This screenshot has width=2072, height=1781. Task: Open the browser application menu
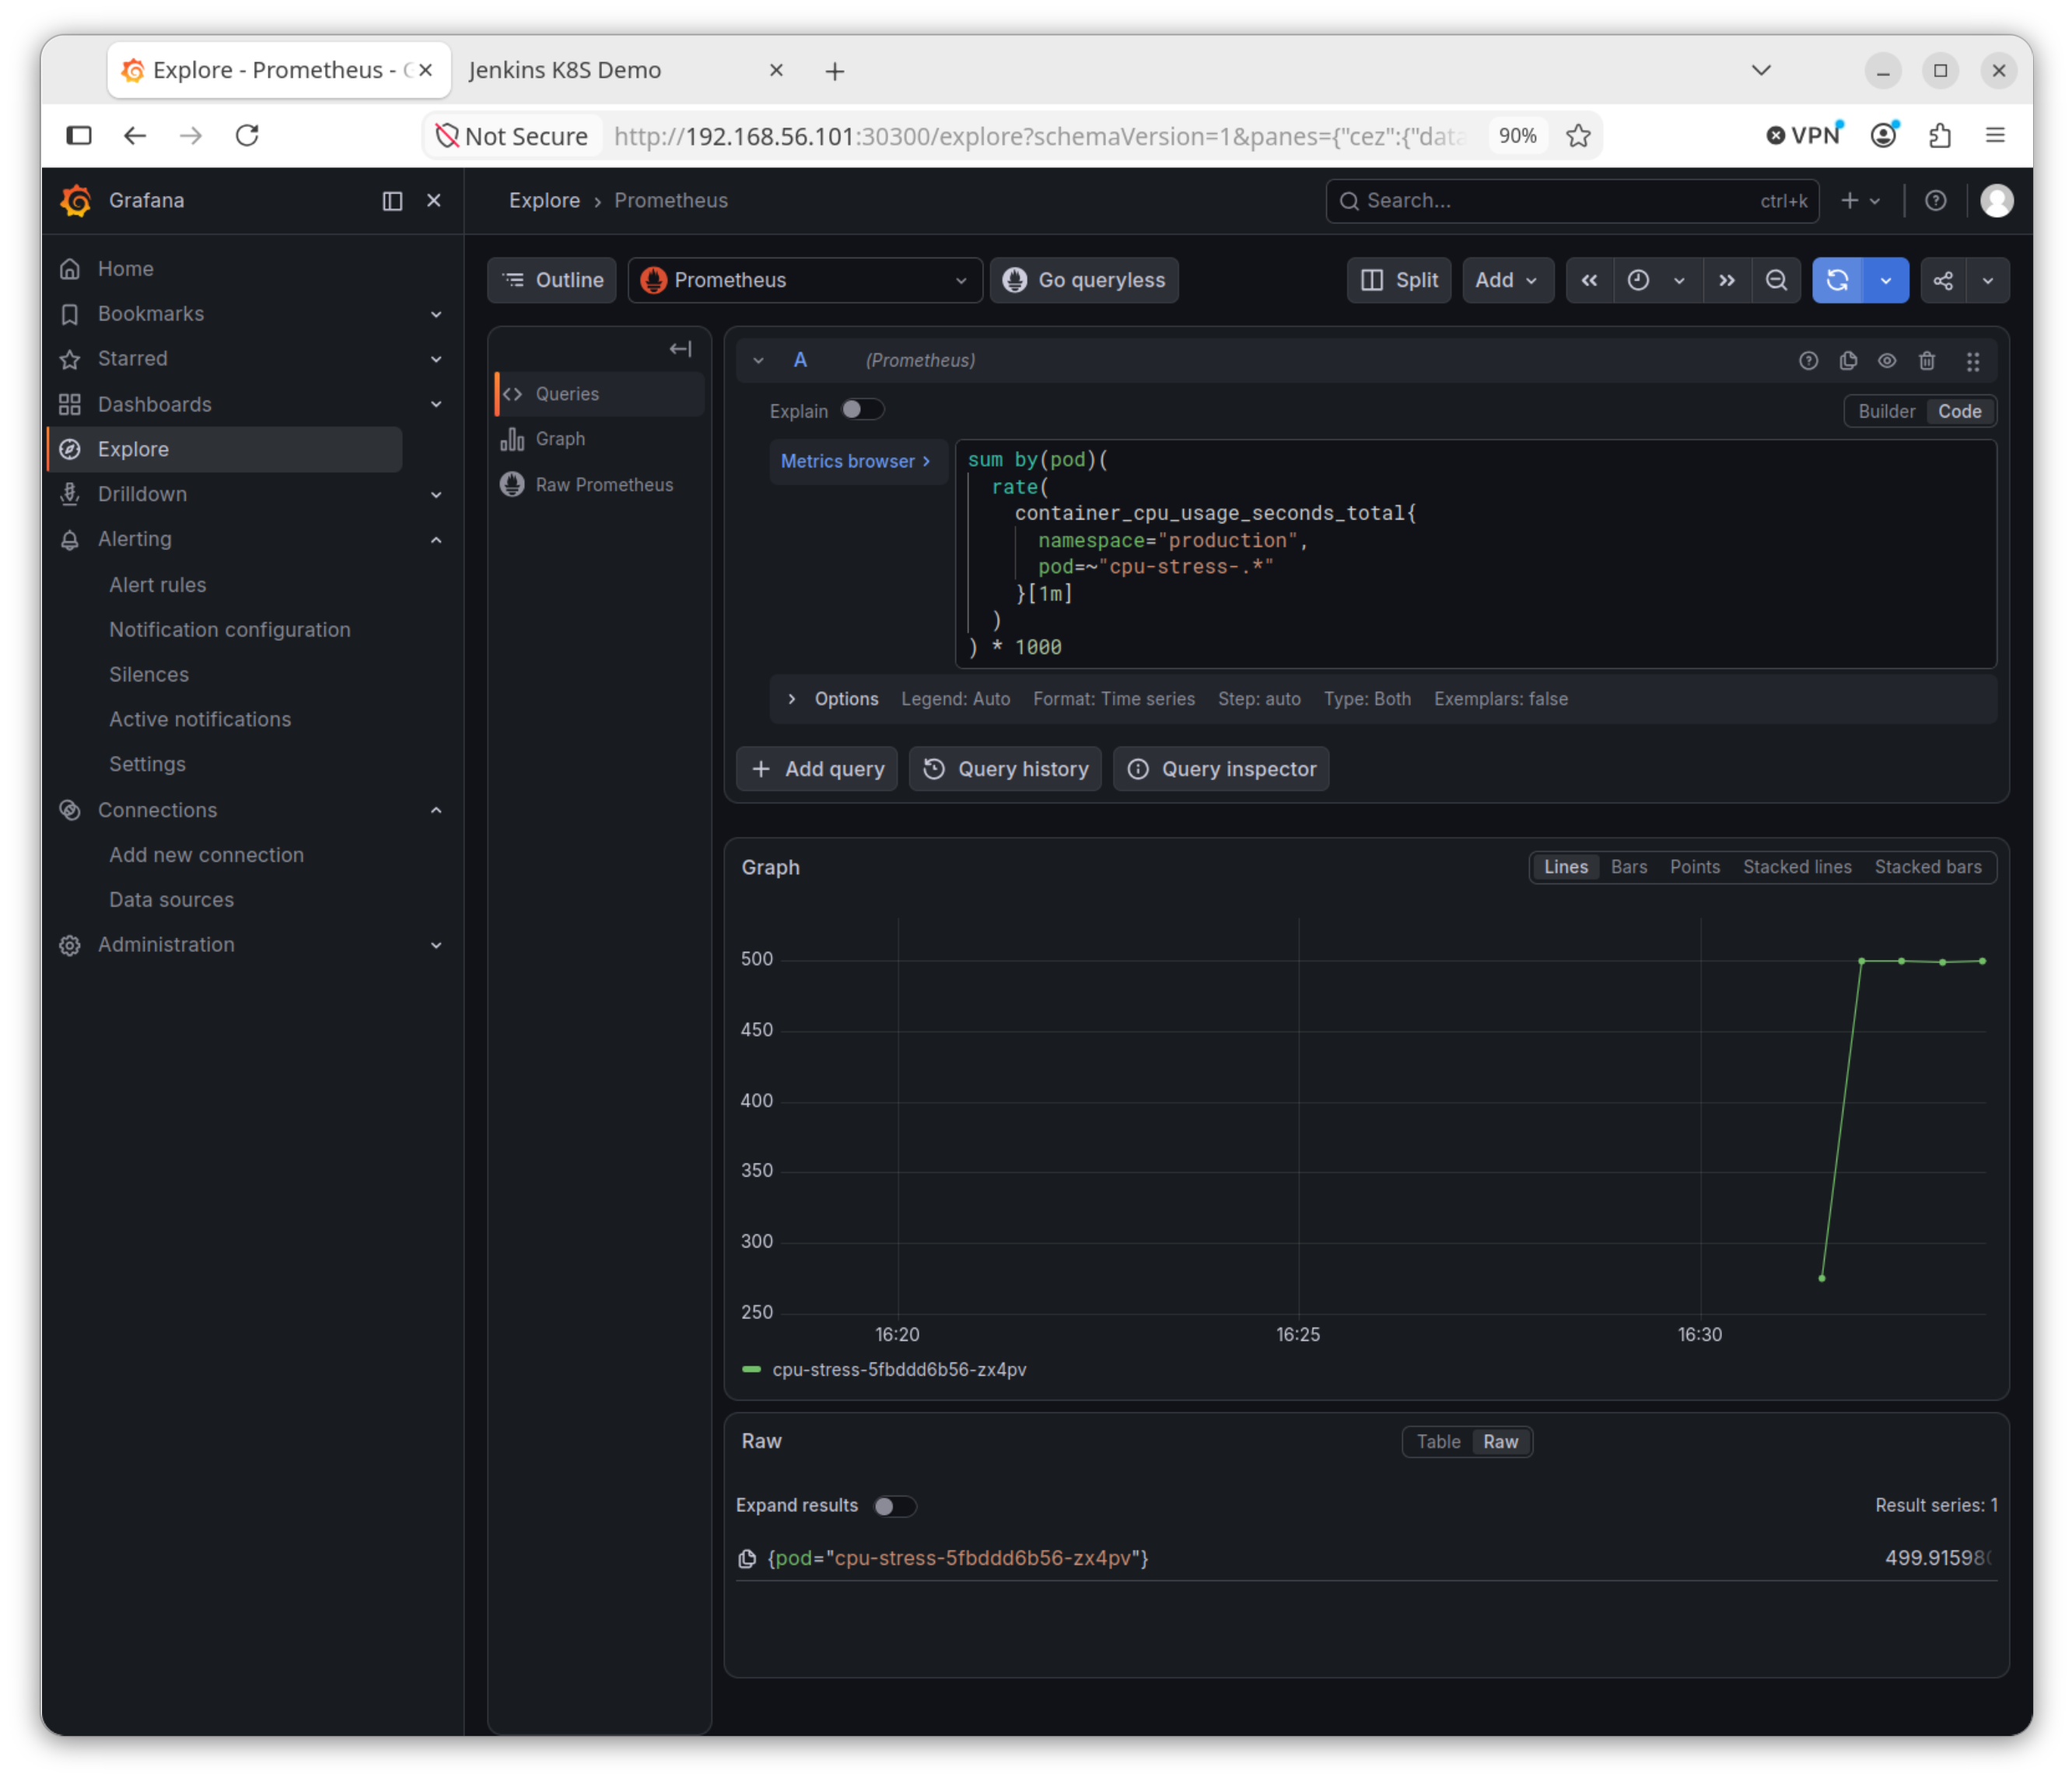pos(1995,135)
